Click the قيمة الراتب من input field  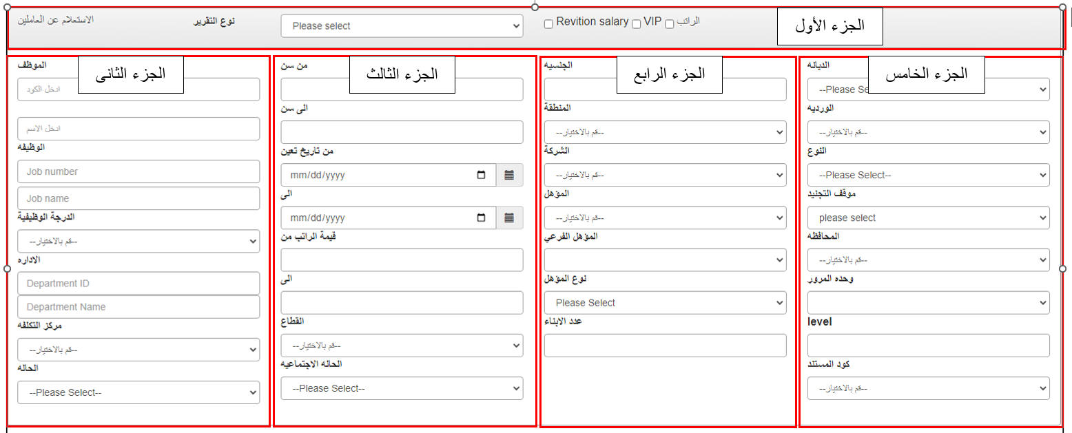click(x=402, y=260)
